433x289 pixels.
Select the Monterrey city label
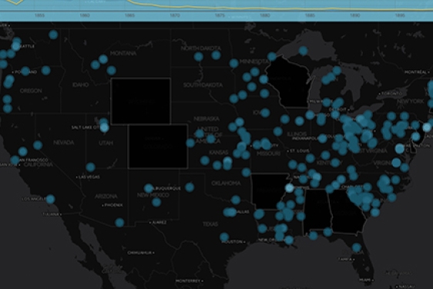(x=190, y=281)
